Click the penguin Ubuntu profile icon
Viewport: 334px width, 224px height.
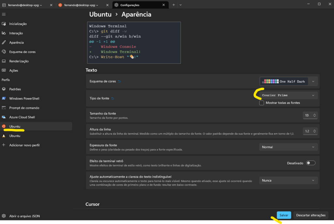[4, 136]
